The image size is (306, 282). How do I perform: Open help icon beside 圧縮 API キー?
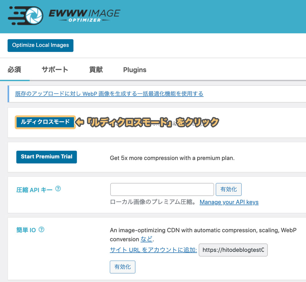pyautogui.click(x=58, y=189)
